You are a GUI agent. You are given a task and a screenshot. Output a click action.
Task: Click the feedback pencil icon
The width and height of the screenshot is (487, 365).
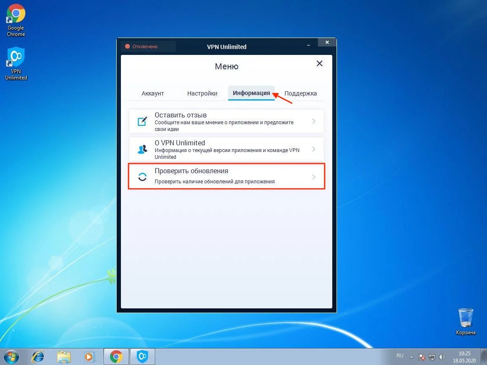(x=142, y=122)
